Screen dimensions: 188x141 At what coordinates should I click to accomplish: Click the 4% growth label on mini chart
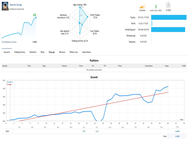[35, 15]
